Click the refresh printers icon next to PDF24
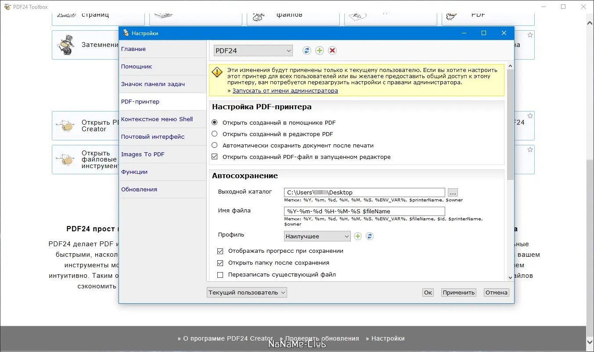 click(x=307, y=50)
